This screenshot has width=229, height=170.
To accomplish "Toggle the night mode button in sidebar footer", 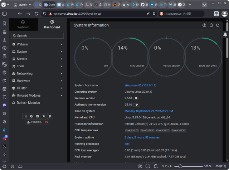I will (x=31, y=116).
